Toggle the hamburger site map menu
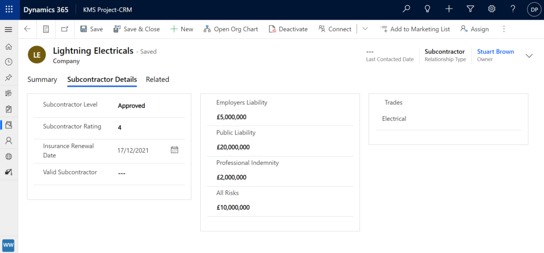Screen dimensions: 544x253 [x=8, y=30]
